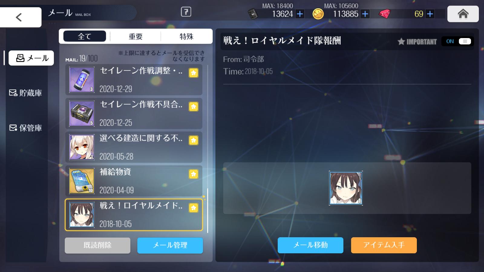
Task: Open the 貯蔵庫 storage section
Action: 26,93
